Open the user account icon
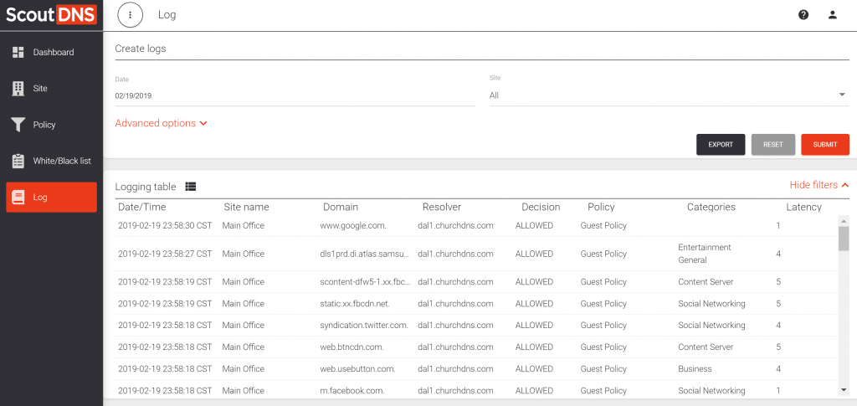The width and height of the screenshot is (857, 406). (x=833, y=15)
